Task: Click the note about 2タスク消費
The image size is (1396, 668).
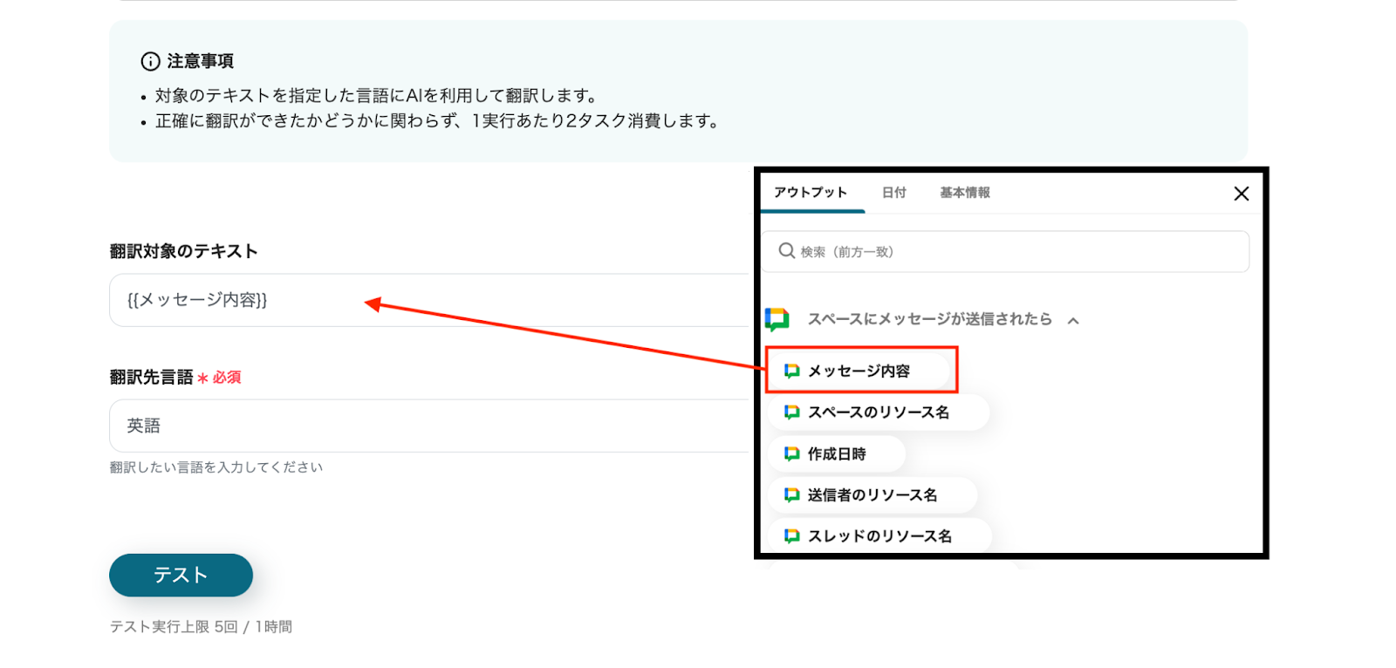Action: coord(437,121)
